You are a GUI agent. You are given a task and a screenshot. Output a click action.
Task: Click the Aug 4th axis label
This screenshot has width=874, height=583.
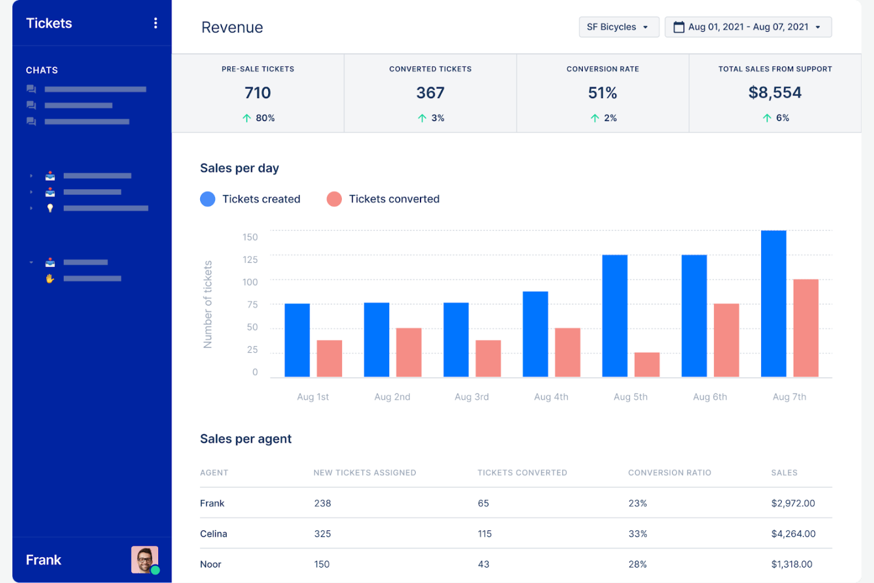click(551, 397)
